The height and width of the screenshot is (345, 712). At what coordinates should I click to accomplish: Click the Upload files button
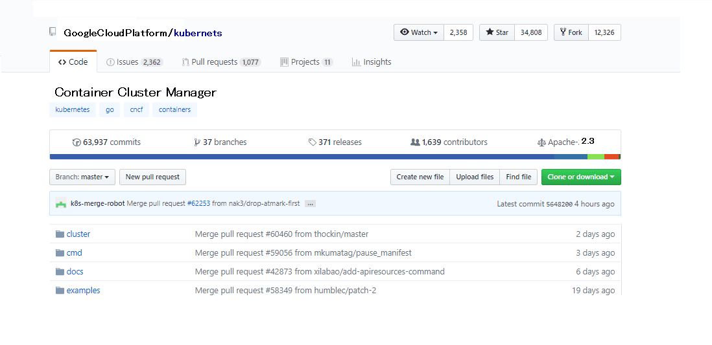[475, 177]
